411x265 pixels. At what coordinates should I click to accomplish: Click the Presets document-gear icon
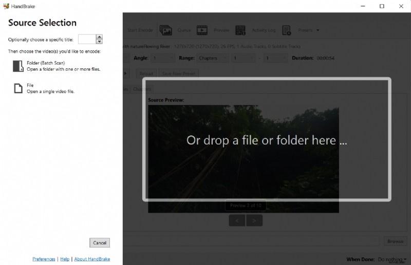click(x=287, y=30)
